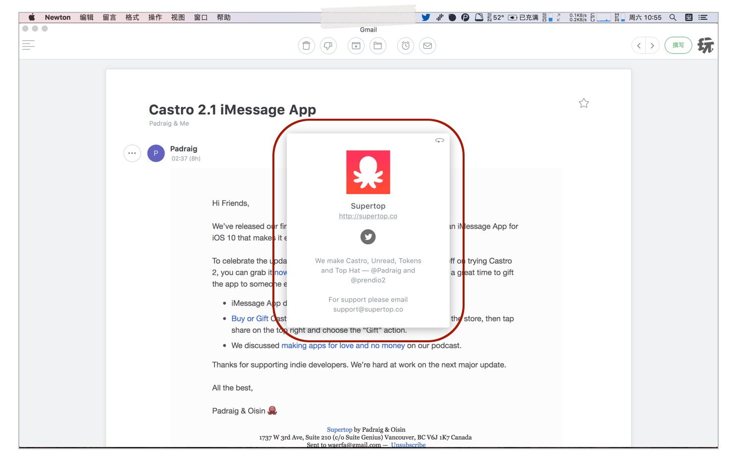This screenshot has height=461, width=737.
Task: Open the 视图 menu in menu bar
Action: click(x=178, y=17)
